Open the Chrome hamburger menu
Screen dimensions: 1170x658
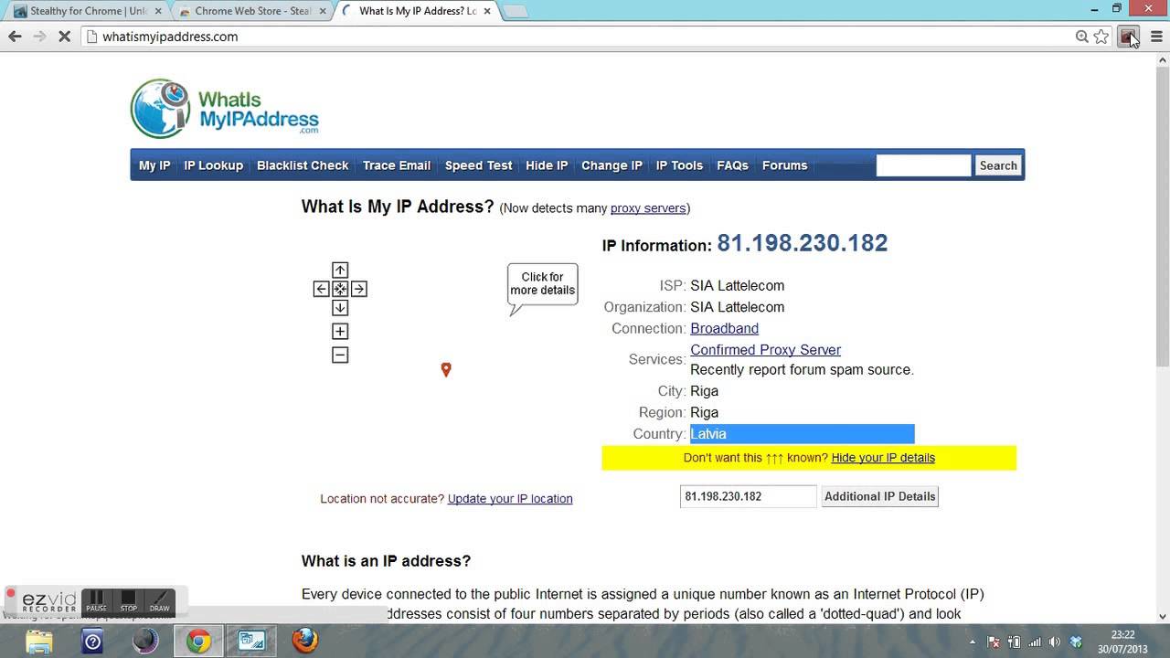click(1156, 37)
